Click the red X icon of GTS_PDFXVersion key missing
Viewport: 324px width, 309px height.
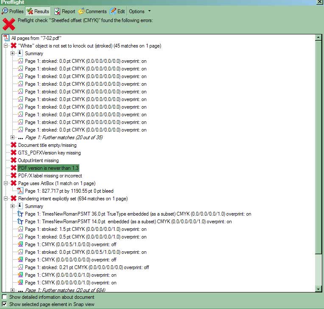[x=14, y=153]
